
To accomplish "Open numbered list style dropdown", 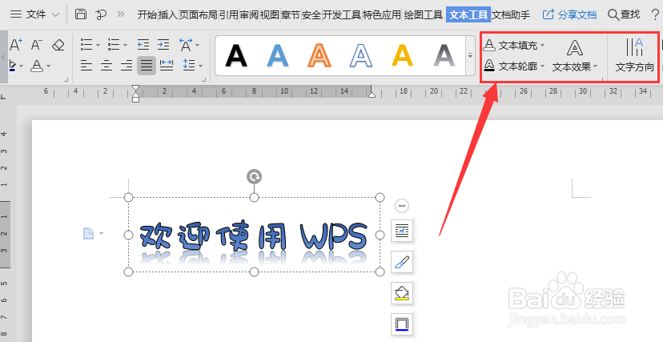I will tap(125, 45).
